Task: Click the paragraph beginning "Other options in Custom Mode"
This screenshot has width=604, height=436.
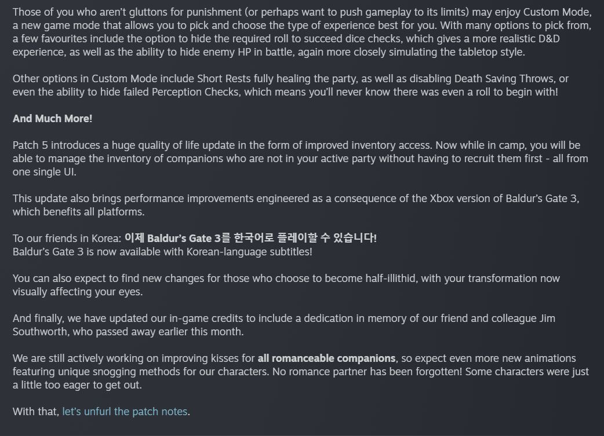Action: coord(290,85)
